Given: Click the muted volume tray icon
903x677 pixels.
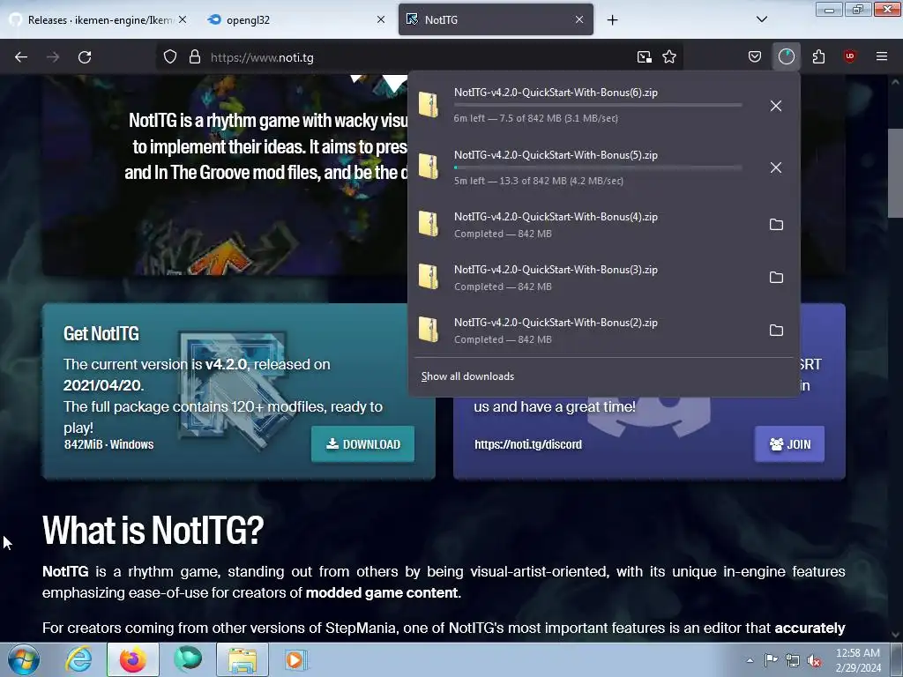Looking at the screenshot, I should click(814, 660).
